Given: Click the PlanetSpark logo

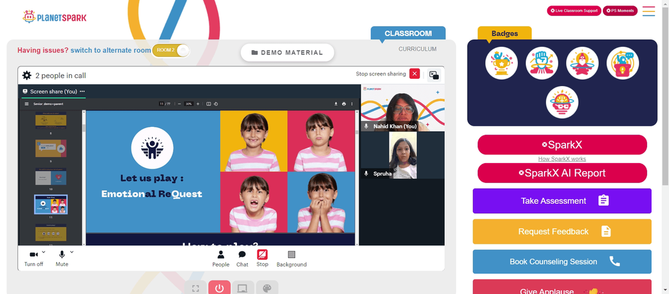Looking at the screenshot, I should click(x=55, y=17).
